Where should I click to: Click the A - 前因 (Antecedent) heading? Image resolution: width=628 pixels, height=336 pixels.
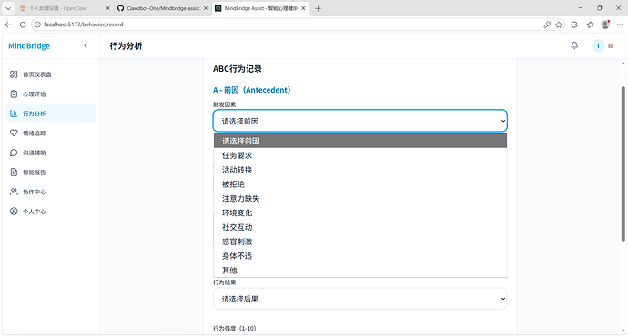[x=251, y=90]
